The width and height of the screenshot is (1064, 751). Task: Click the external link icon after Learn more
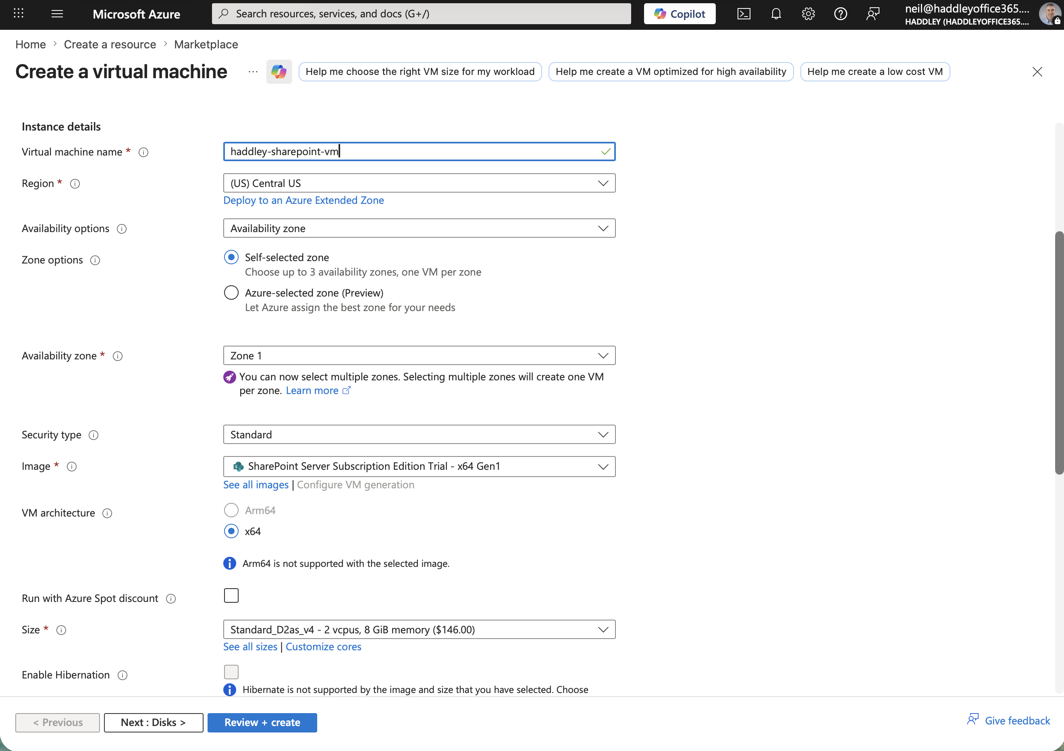coord(346,390)
